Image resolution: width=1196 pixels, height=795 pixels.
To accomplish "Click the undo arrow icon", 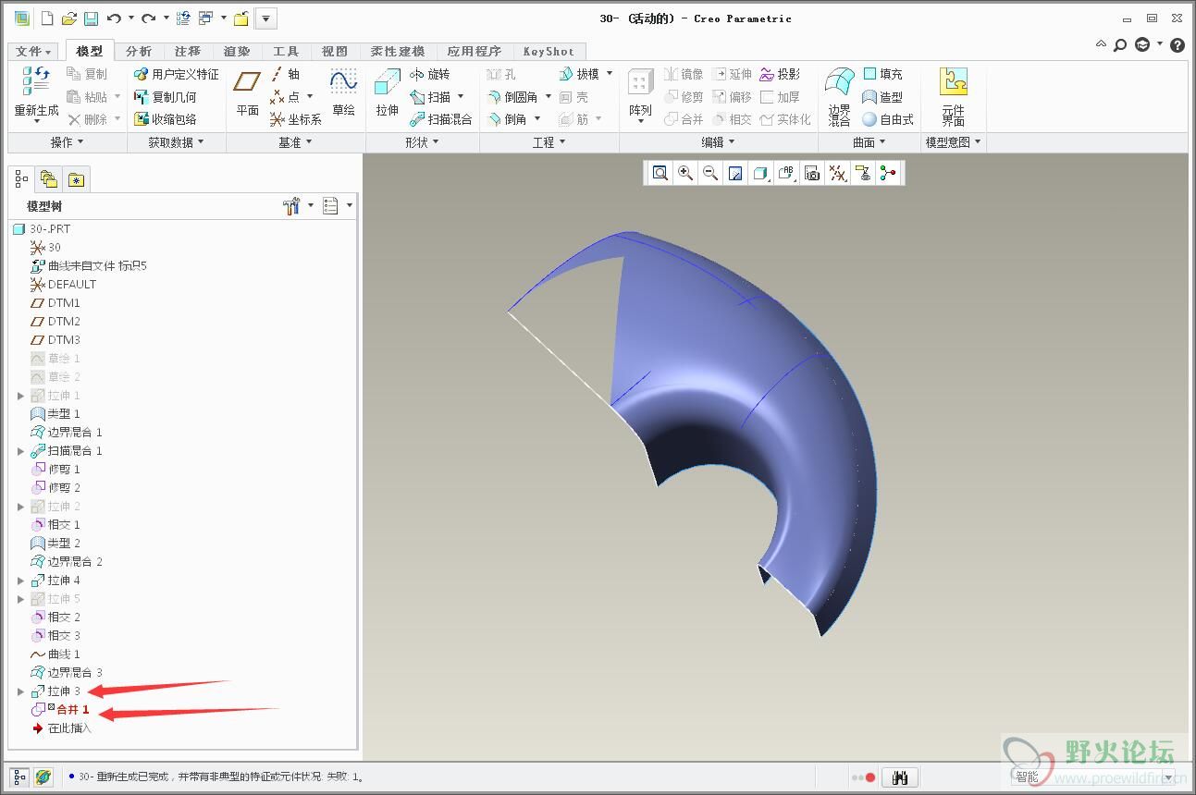I will click(x=114, y=18).
